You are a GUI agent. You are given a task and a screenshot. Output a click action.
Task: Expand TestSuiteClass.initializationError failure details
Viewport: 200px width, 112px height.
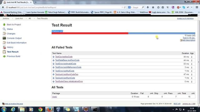tap(53, 82)
